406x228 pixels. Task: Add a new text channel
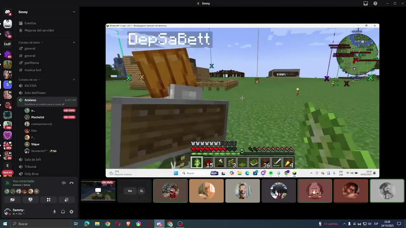[x=74, y=42]
